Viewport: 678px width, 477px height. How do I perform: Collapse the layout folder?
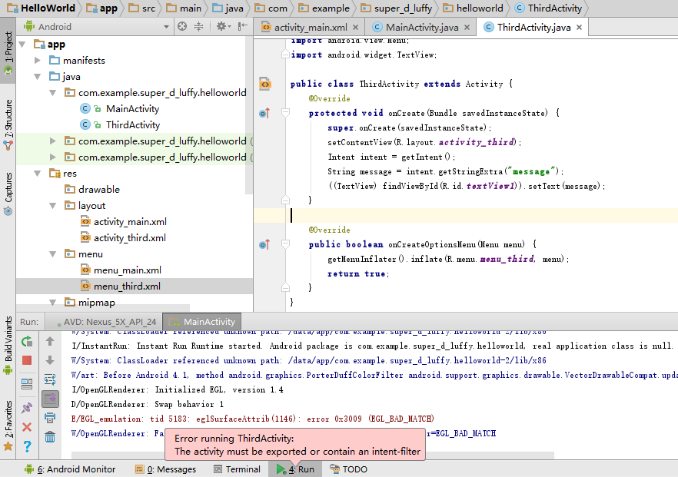pos(53,206)
